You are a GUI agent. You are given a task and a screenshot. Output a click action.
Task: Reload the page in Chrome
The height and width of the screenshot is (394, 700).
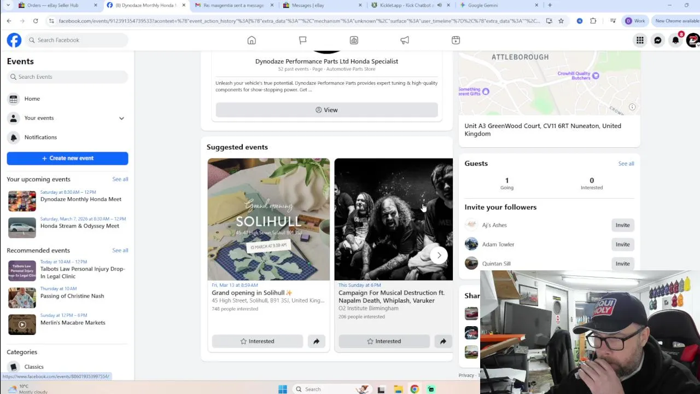coord(36,21)
